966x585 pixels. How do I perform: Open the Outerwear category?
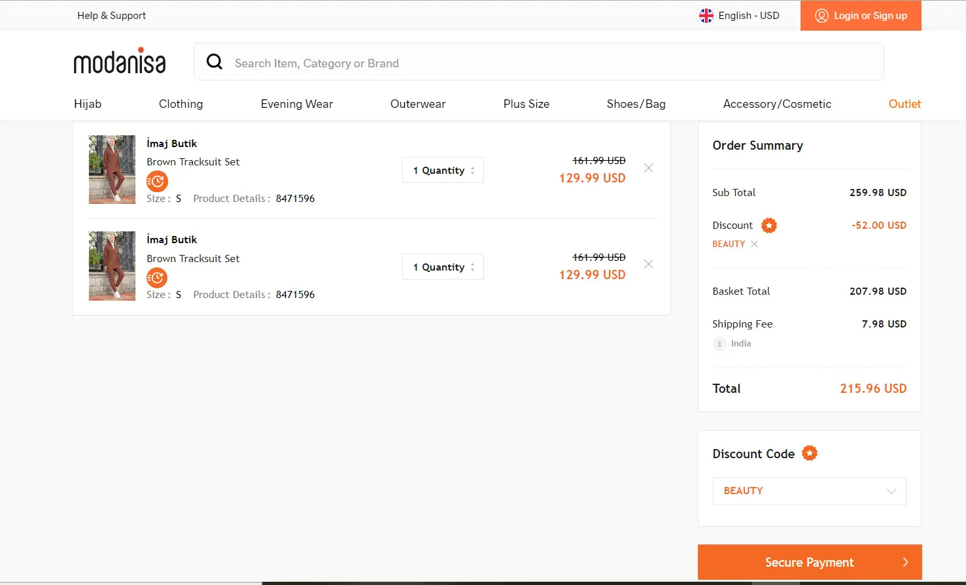[418, 104]
